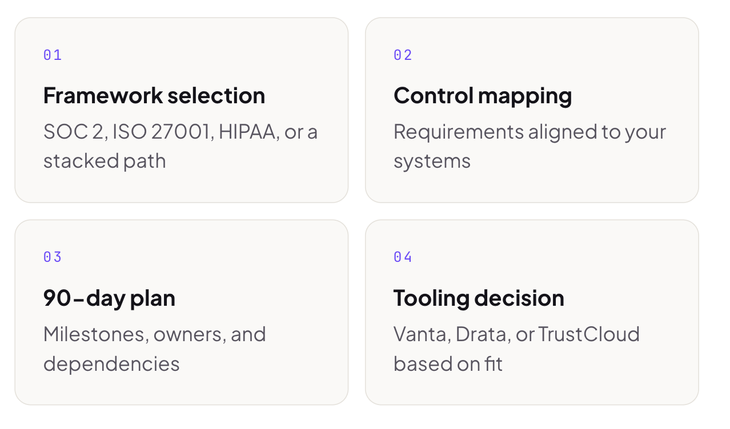Viewport: 730px width, 429px height.
Task: Choose the Tooling decision card title
Action: click(x=479, y=298)
